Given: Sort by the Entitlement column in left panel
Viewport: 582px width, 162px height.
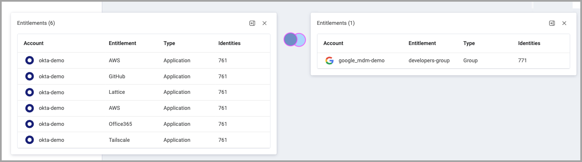Looking at the screenshot, I should 123,43.
